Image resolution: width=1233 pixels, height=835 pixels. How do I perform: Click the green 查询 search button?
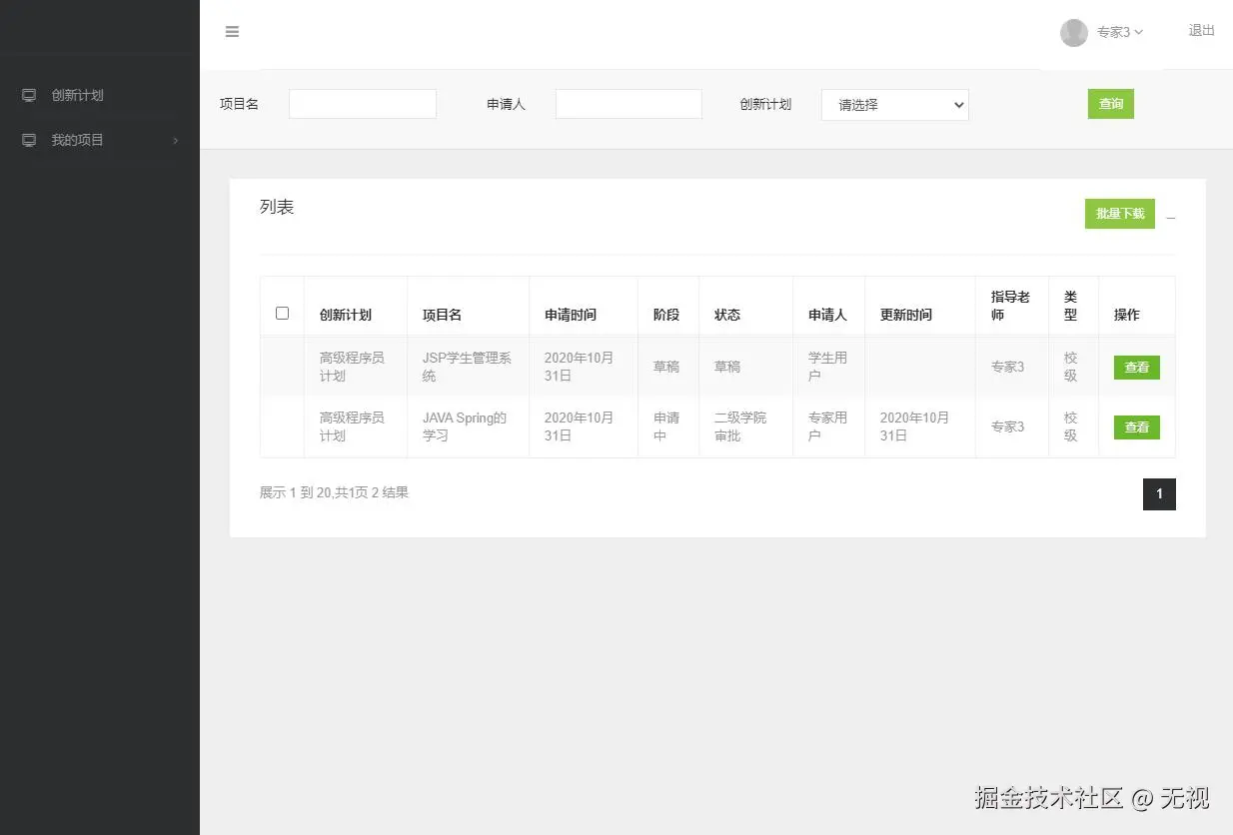pyautogui.click(x=1111, y=104)
